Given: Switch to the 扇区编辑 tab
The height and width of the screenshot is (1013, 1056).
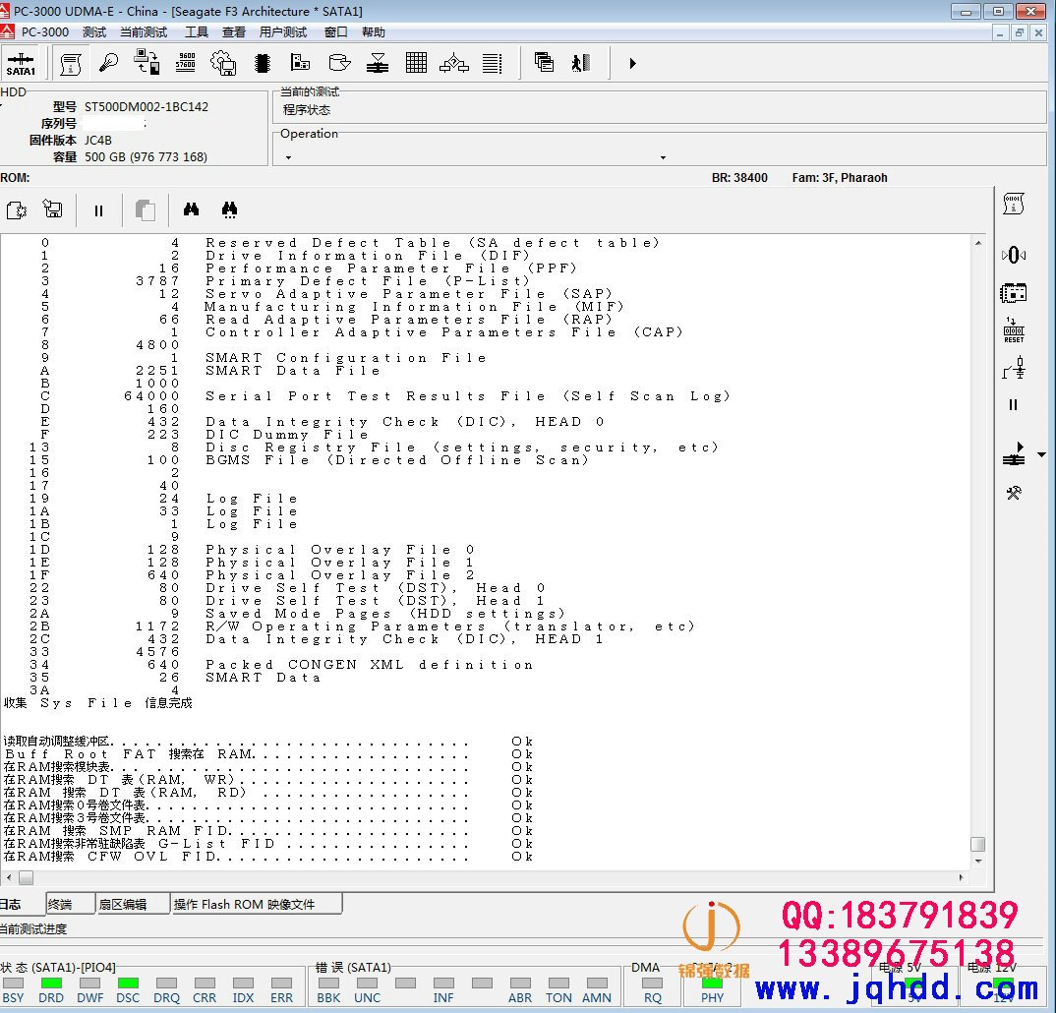Looking at the screenshot, I should click(x=132, y=904).
